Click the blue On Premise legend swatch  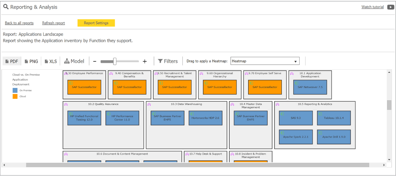15,90
